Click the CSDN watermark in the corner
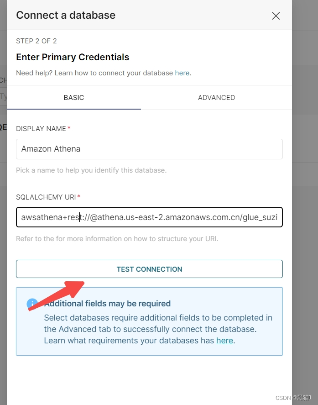318x405 pixels. pyautogui.click(x=293, y=398)
